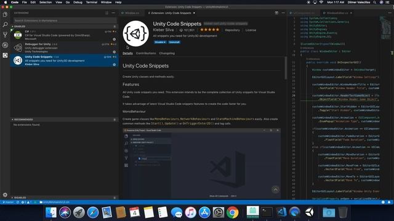The width and height of the screenshot is (394, 221).
Task: Click the synchronize changes icon in the status bar
Action: tap(18, 202)
